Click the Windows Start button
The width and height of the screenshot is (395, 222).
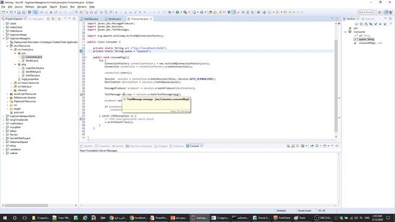(x=5, y=218)
